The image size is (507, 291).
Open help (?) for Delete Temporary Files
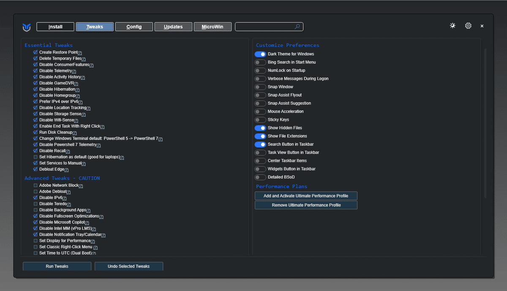[84, 59]
